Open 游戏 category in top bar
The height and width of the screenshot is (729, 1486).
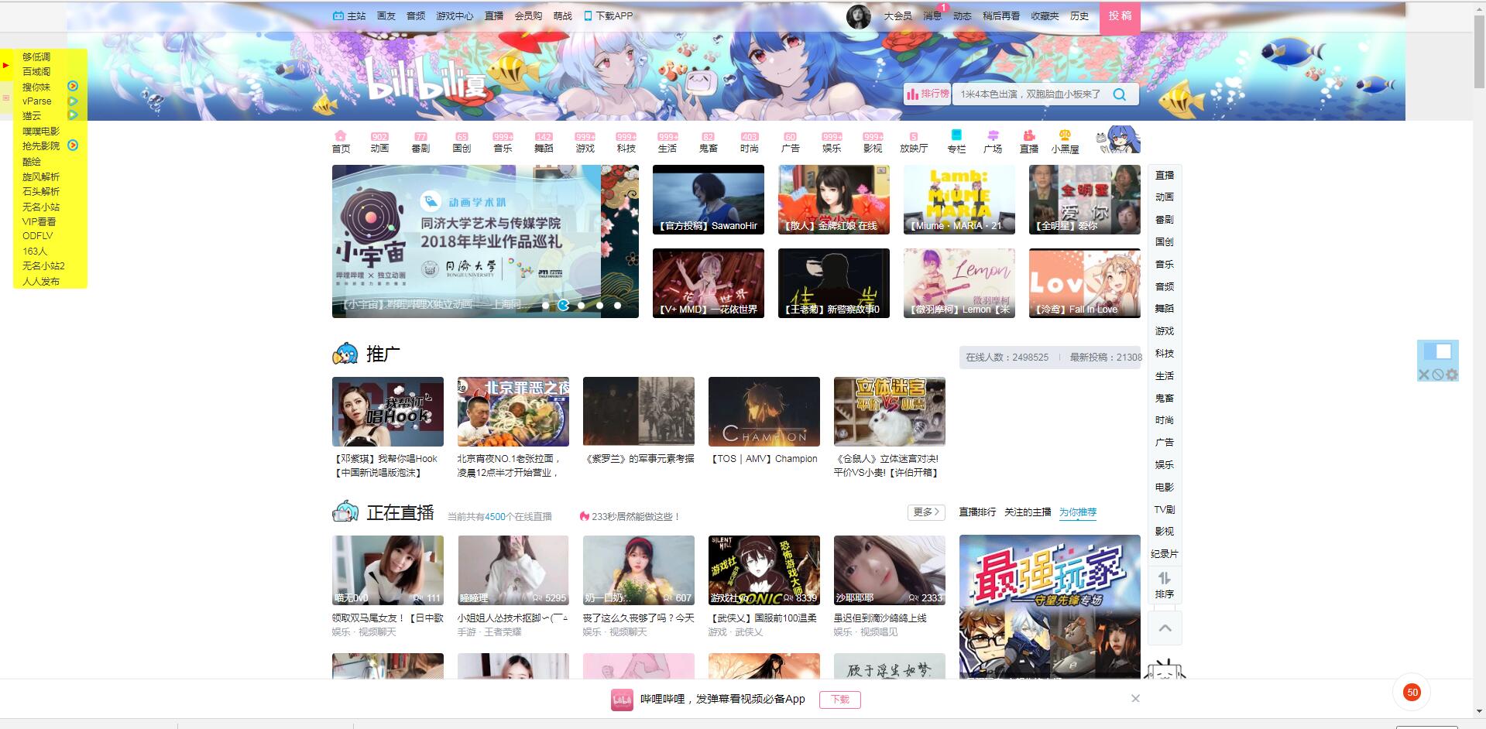[x=585, y=142]
